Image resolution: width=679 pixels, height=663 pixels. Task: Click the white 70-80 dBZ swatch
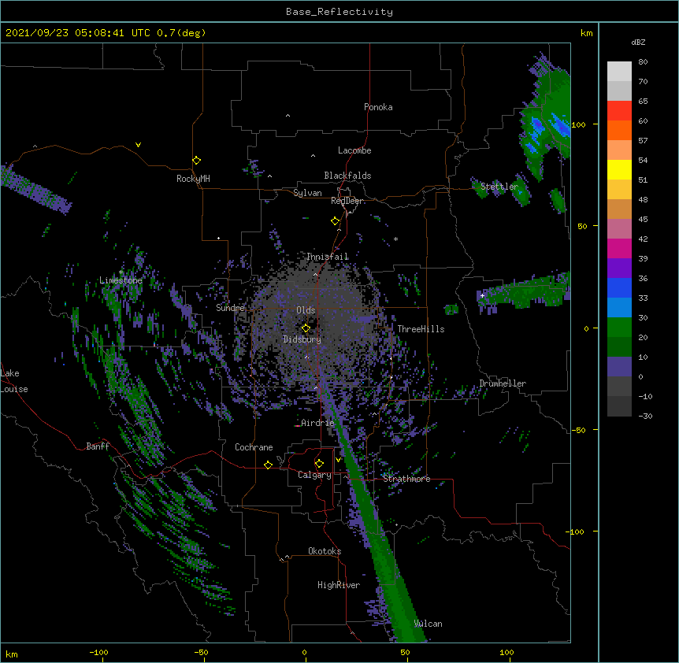tap(619, 72)
